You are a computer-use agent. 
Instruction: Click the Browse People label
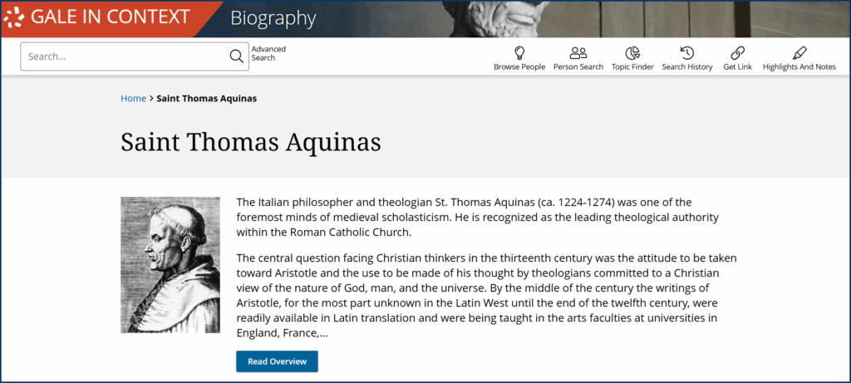point(519,66)
